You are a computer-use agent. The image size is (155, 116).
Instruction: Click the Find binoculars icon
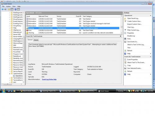(x=125, y=39)
